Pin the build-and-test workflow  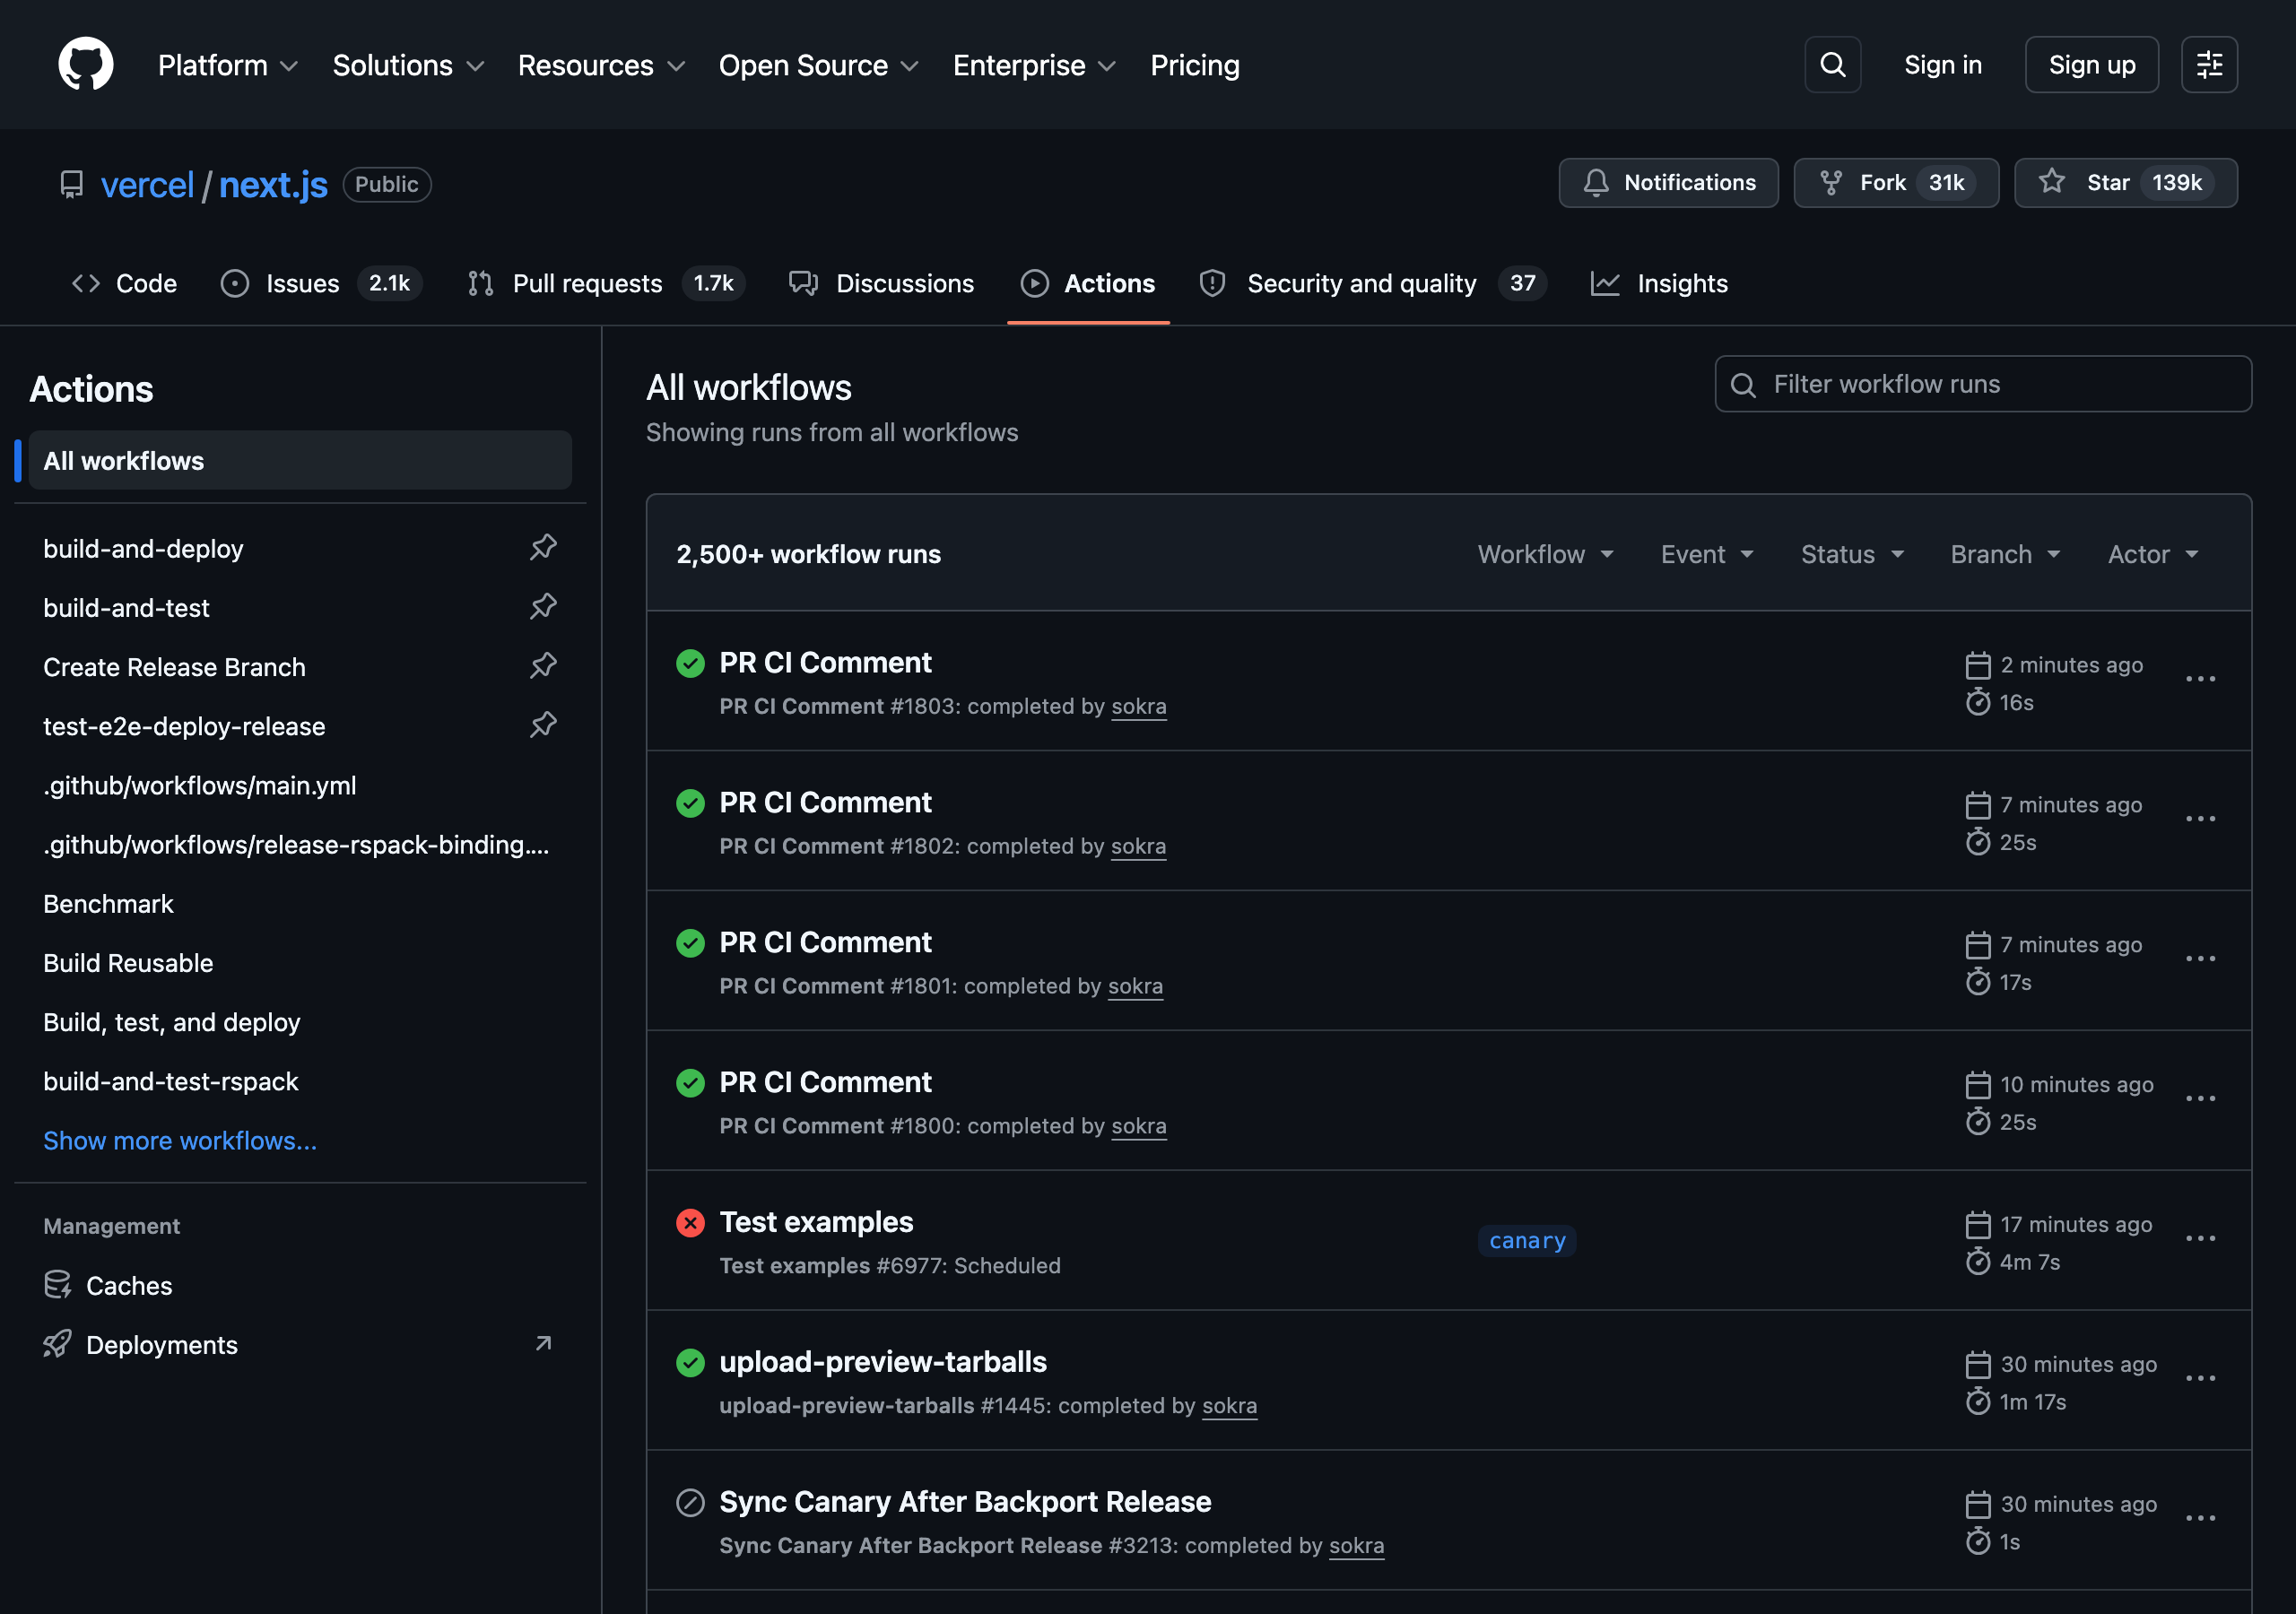coord(543,607)
